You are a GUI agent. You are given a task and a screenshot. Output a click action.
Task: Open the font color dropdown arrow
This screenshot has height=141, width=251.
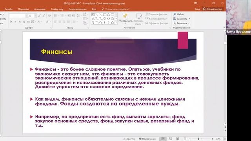click(x=50, y=22)
